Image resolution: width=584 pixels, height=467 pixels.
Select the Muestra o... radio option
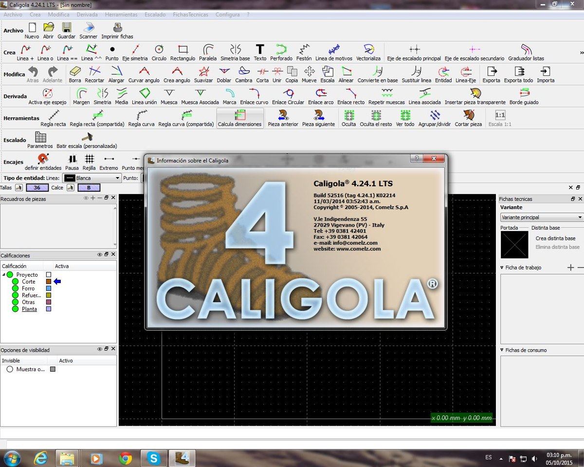click(10, 369)
